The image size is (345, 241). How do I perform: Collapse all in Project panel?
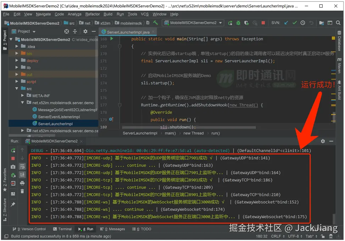click(x=75, y=32)
